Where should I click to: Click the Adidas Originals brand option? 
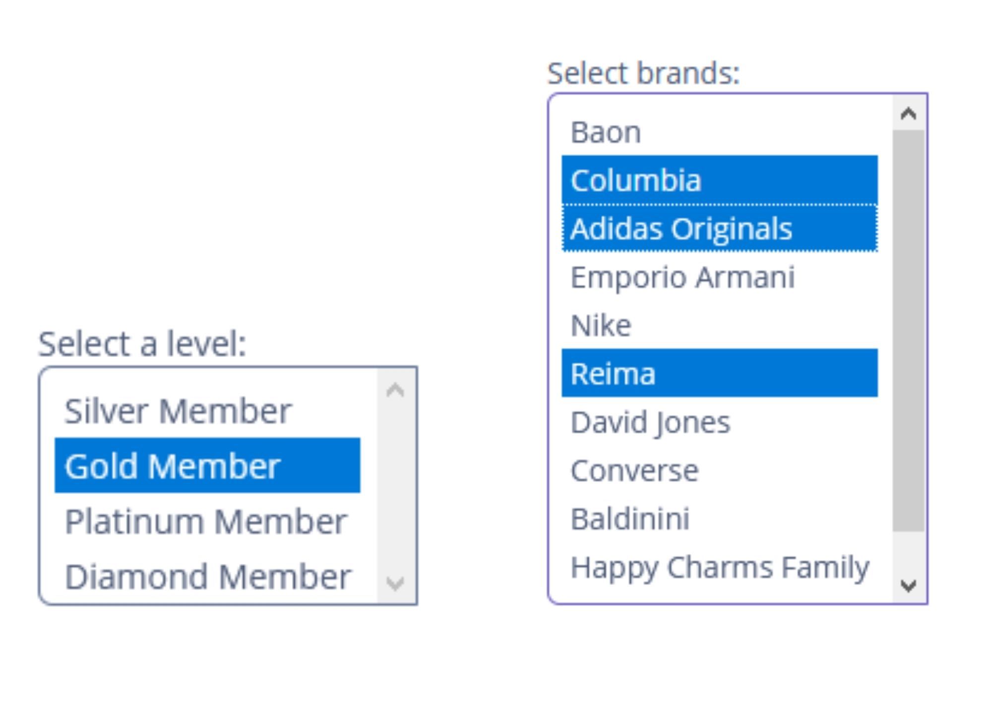(720, 228)
